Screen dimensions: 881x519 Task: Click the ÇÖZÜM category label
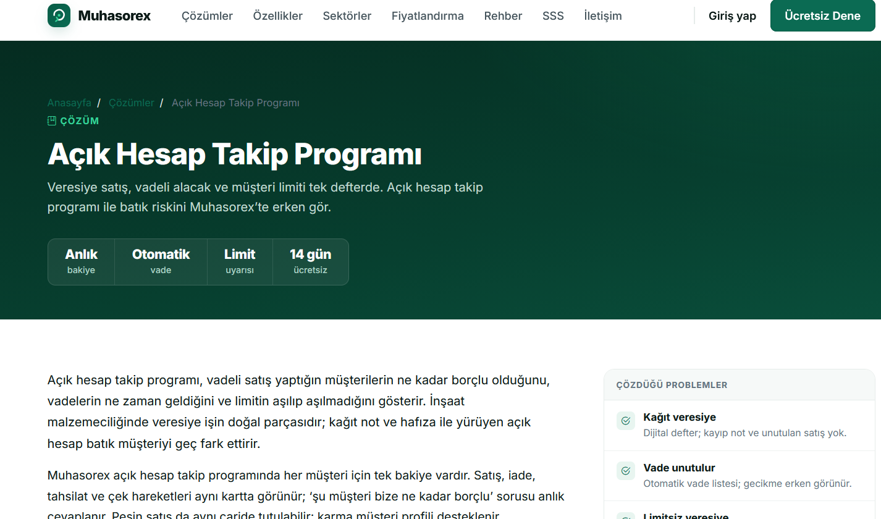click(80, 121)
